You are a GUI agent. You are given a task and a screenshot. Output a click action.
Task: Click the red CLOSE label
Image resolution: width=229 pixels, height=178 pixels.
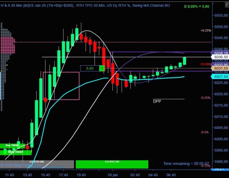tap(206, 64)
